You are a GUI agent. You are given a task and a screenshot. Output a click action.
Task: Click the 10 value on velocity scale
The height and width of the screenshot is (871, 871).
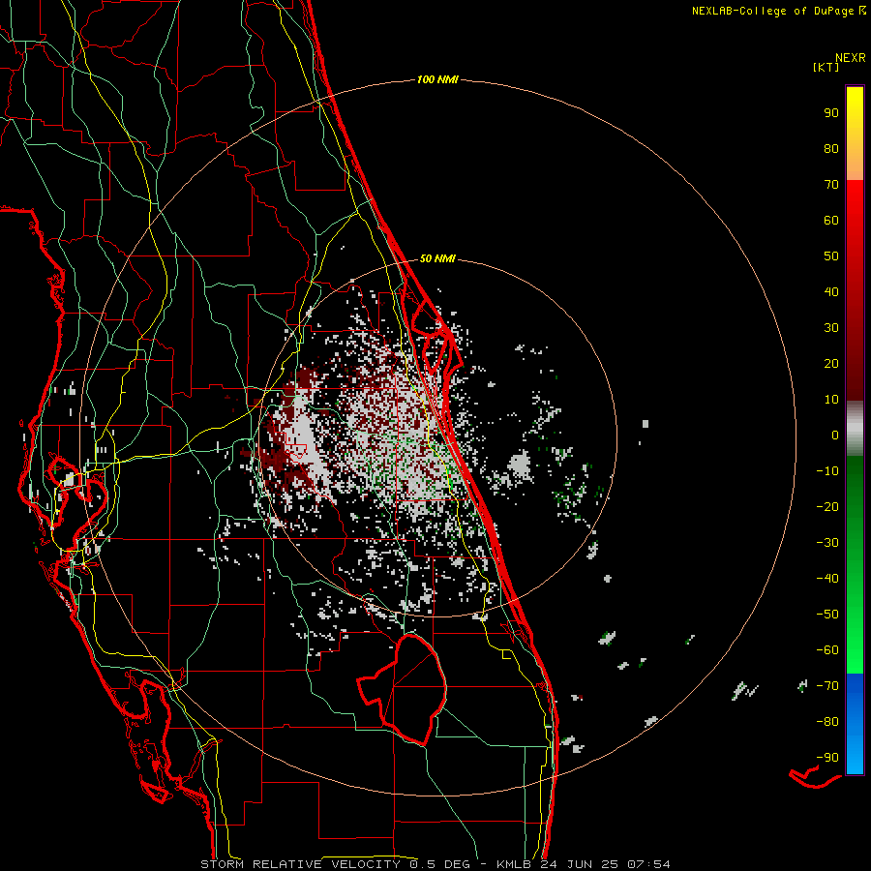click(x=831, y=400)
